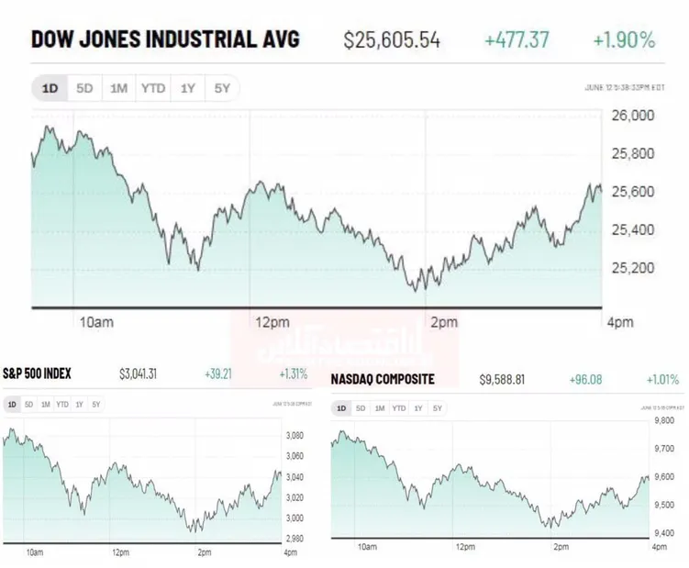Image resolution: width=689 pixels, height=568 pixels.
Task: Select the 1D range on Dow Jones chart
Action: [50, 88]
